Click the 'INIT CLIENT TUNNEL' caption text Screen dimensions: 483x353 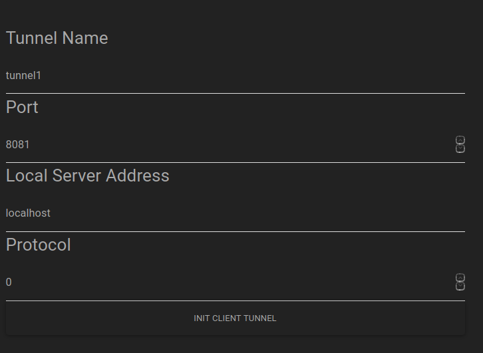pyautogui.click(x=235, y=318)
